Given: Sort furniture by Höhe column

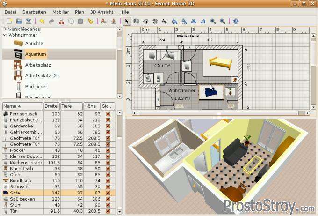Looking at the screenshot, I should [92, 106].
